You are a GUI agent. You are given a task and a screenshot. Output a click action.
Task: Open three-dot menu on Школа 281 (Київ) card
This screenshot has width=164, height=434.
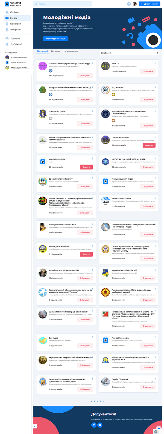tap(93, 111)
